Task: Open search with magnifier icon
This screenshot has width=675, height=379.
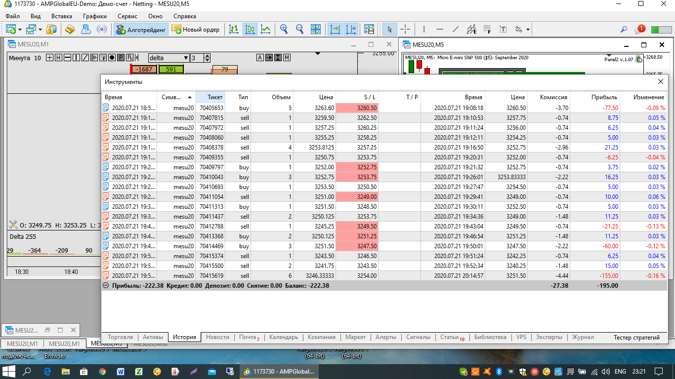Action: pos(624,29)
